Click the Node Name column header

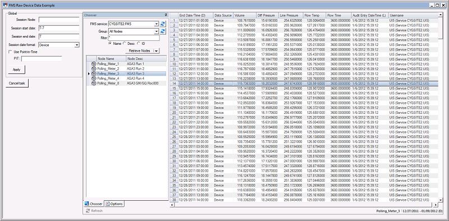coord(111,59)
